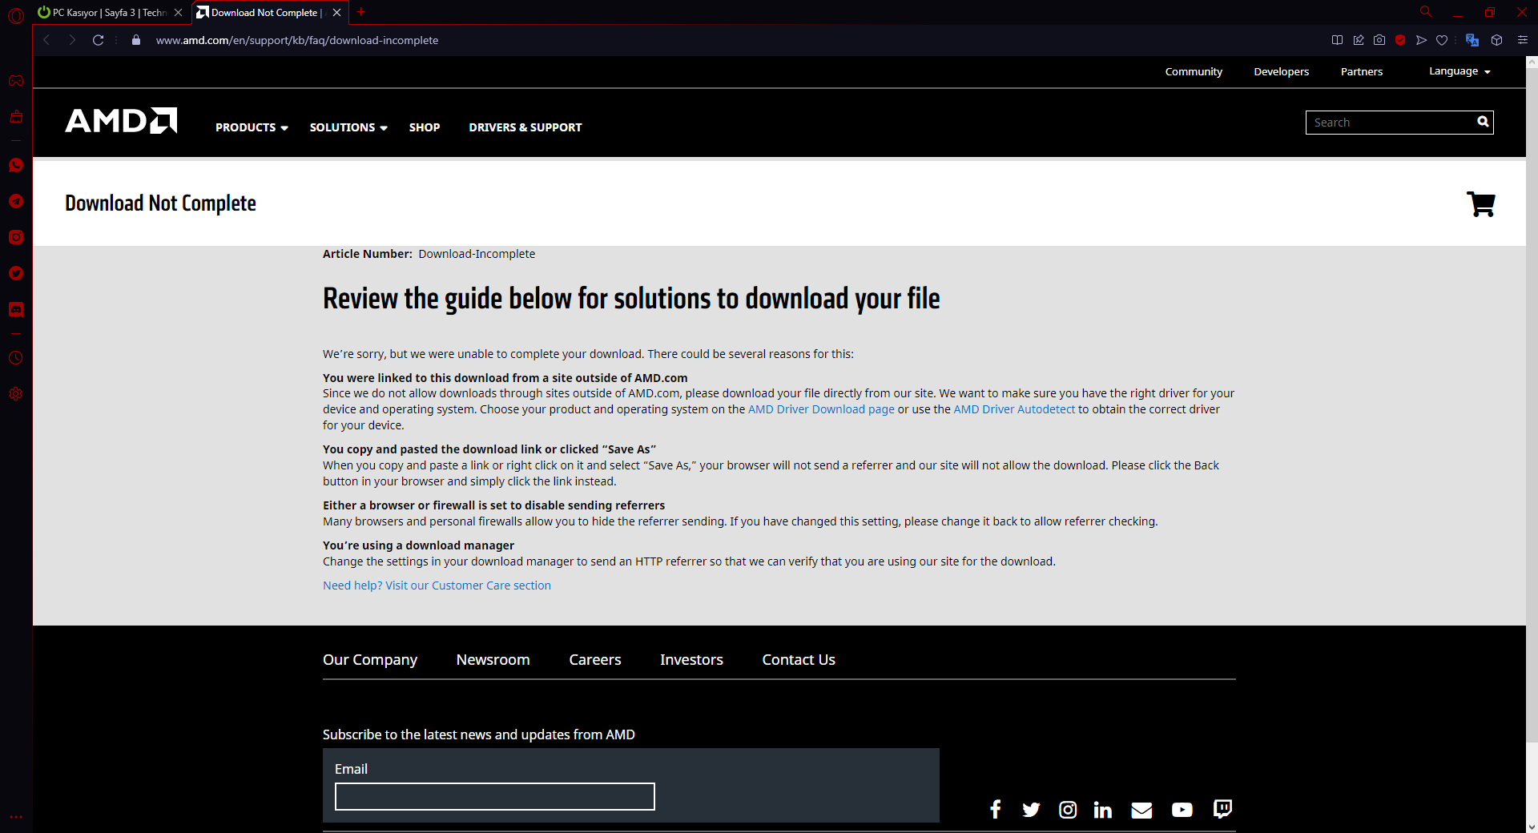Close the PC Kasıyor tab
The image size is (1538, 833).
pos(178,12)
